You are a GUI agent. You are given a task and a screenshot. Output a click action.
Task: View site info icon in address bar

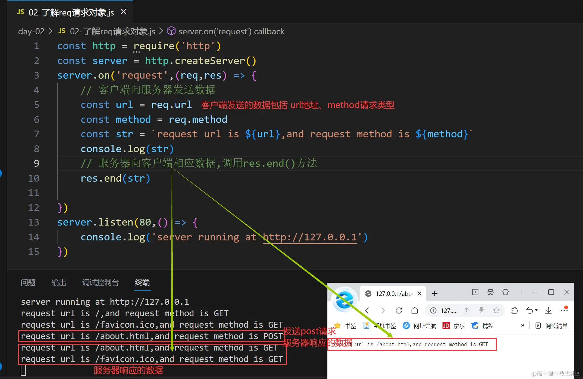click(x=433, y=310)
